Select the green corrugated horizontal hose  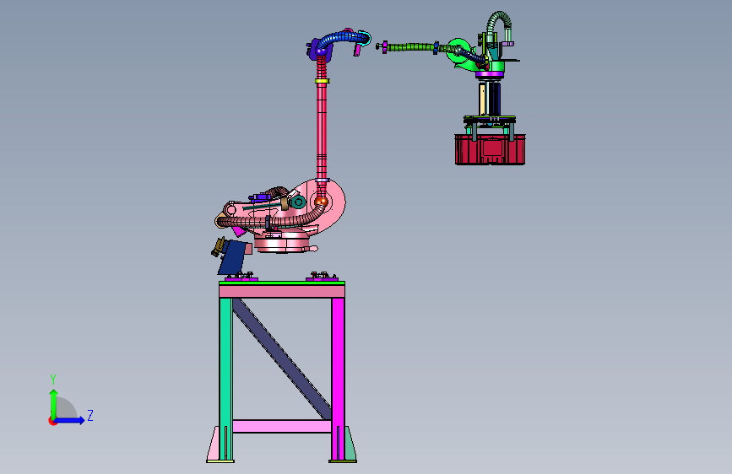coord(411,46)
